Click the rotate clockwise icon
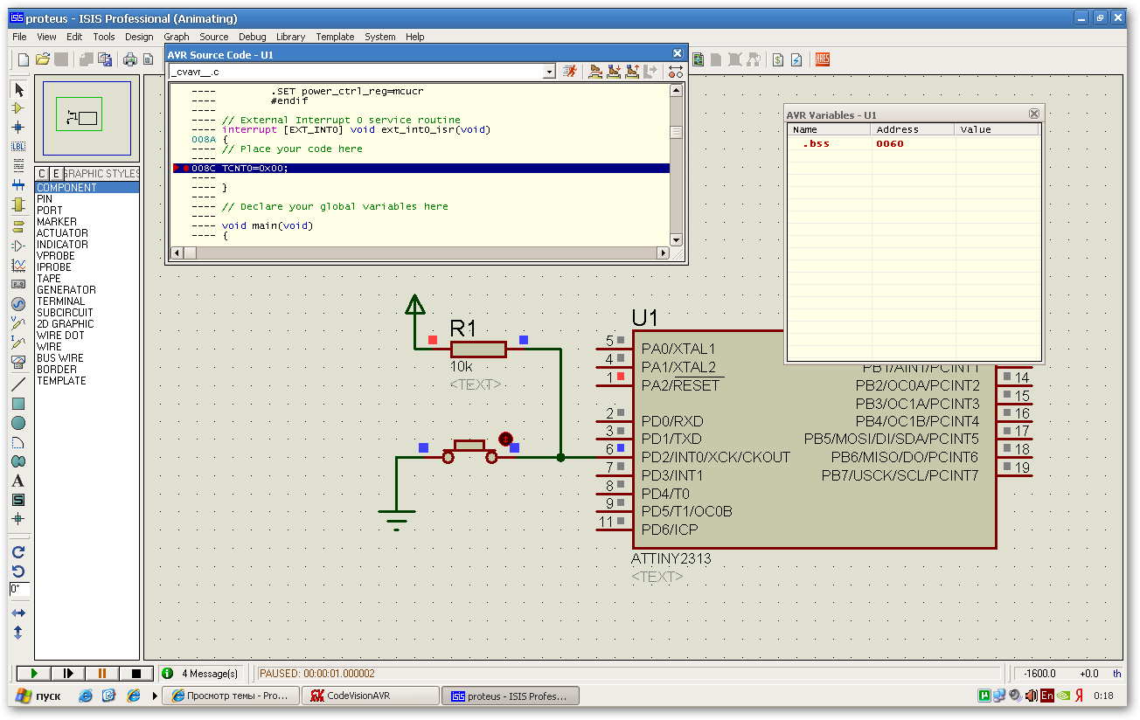This screenshot has height=720, width=1140. click(18, 552)
